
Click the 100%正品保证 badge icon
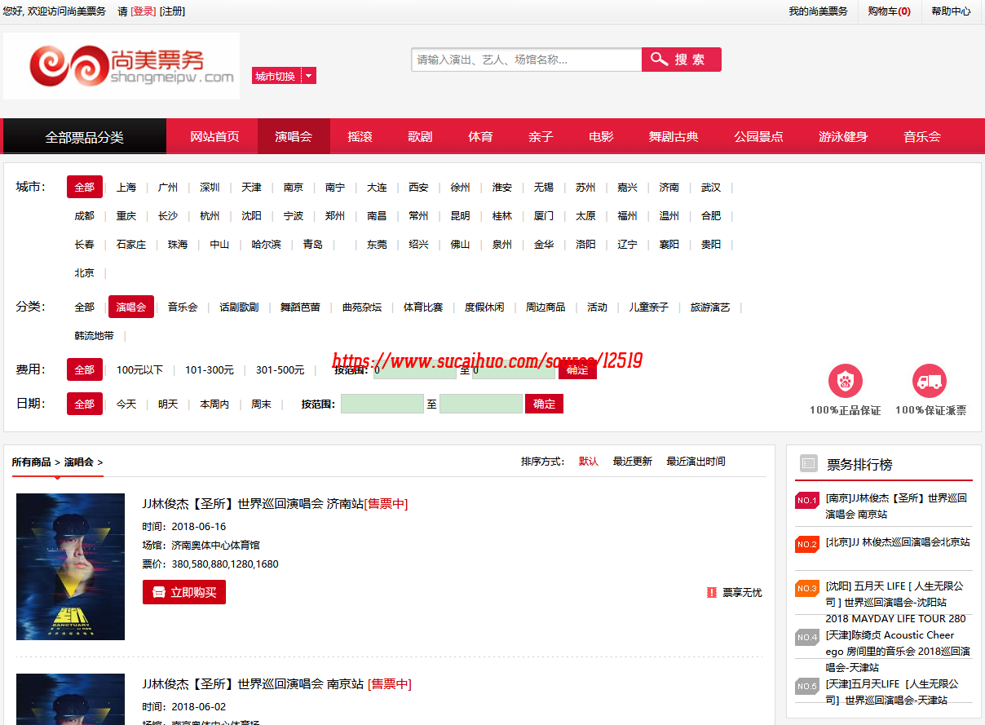click(845, 381)
